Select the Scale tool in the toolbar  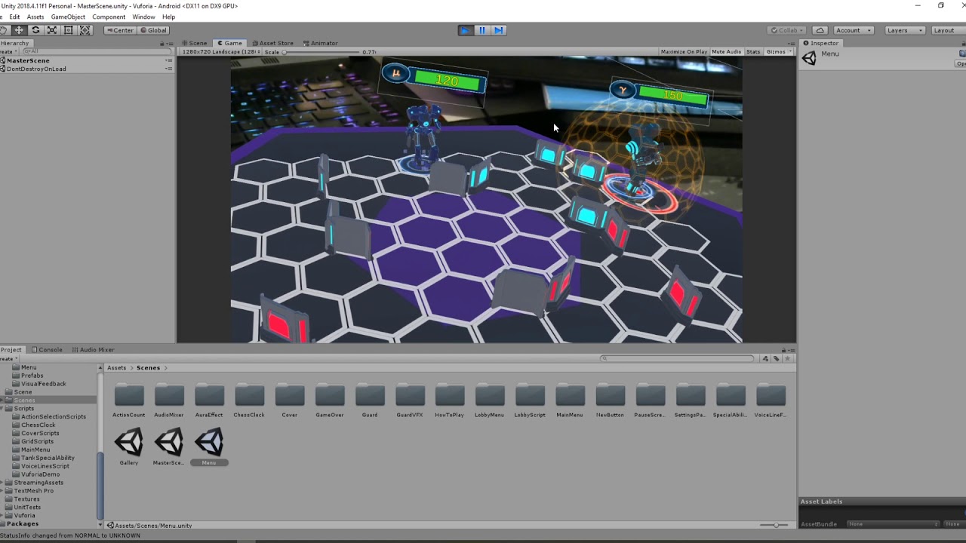pos(52,30)
